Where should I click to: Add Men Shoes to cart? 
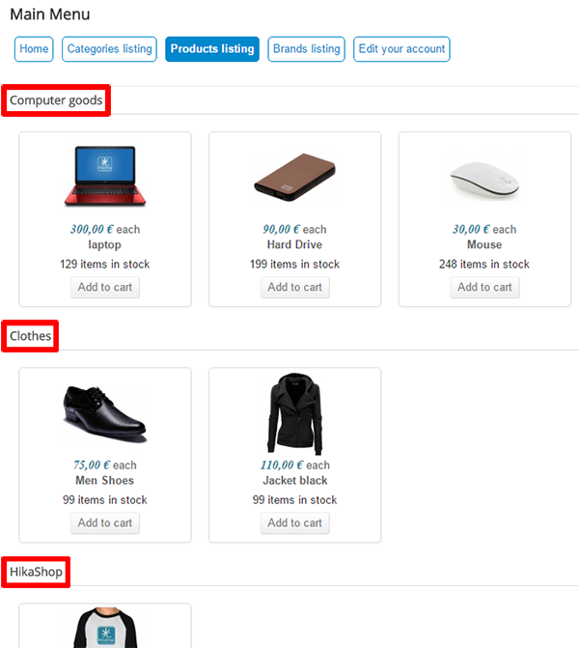pyautogui.click(x=105, y=522)
